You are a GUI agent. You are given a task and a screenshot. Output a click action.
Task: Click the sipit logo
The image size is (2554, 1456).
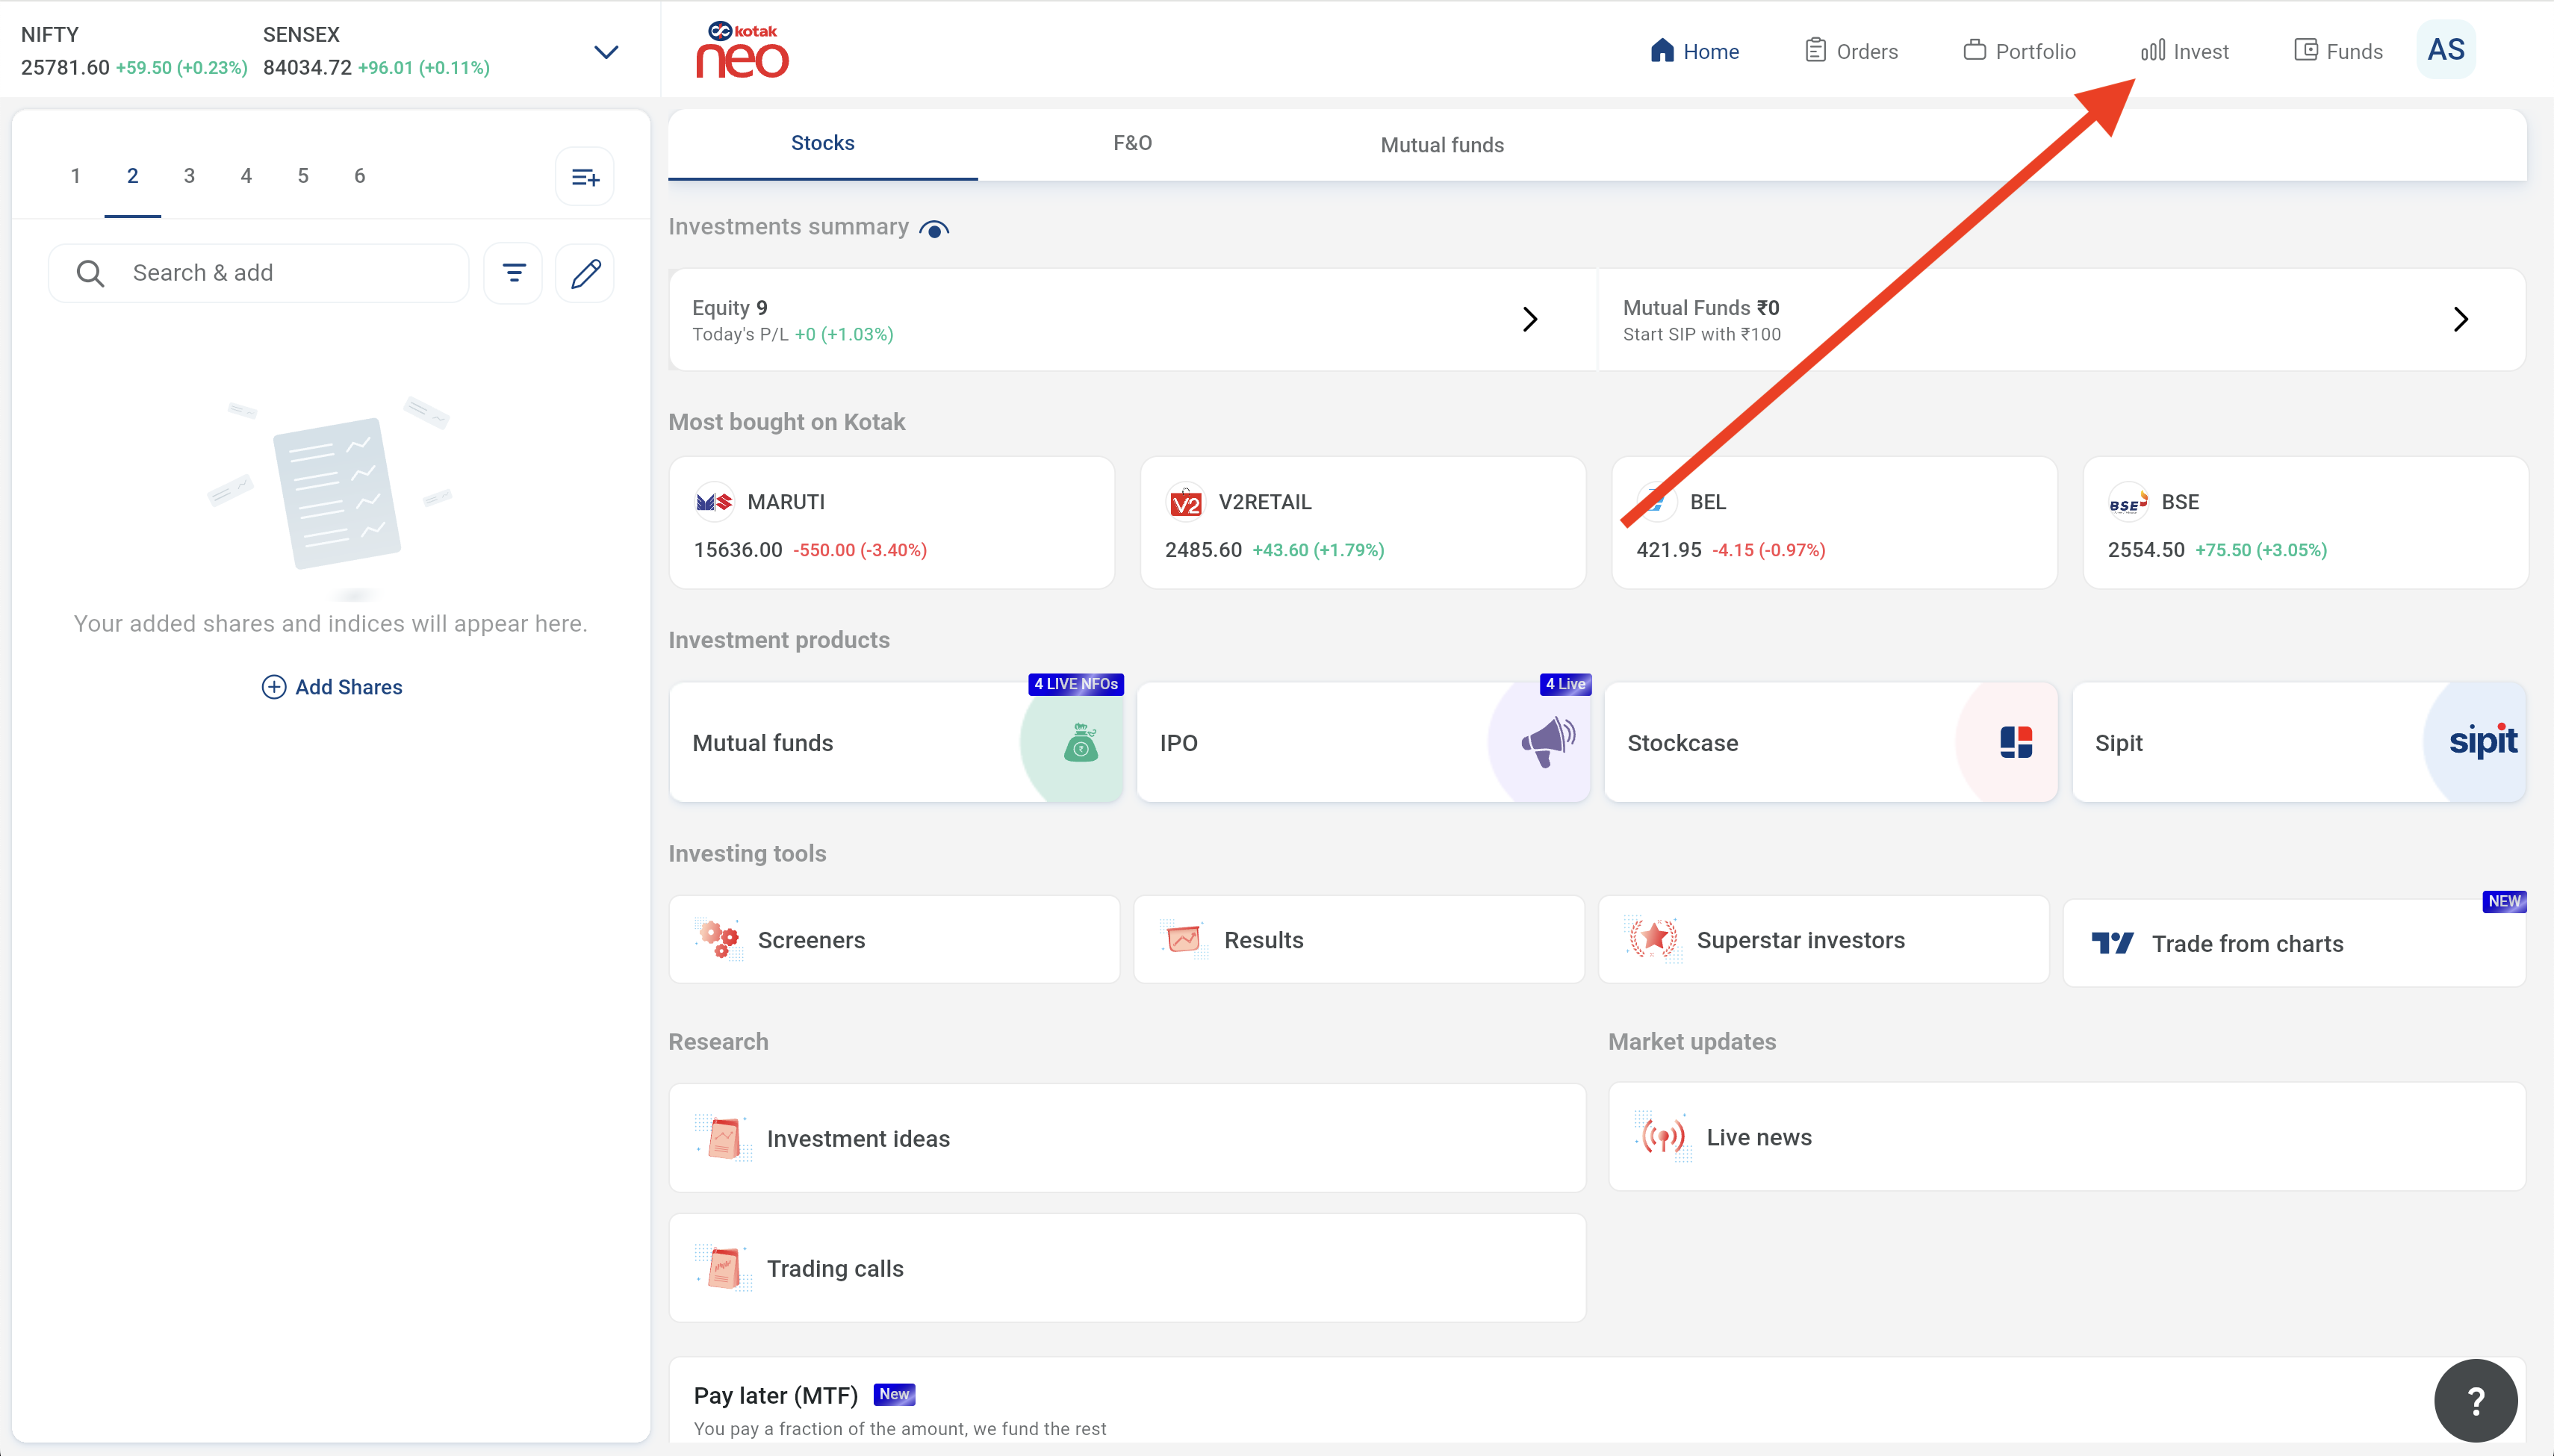2483,741
